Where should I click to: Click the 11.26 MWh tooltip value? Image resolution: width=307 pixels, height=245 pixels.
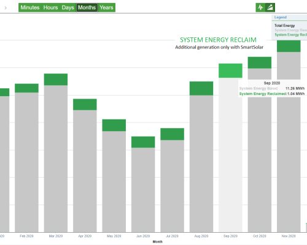point(295,88)
